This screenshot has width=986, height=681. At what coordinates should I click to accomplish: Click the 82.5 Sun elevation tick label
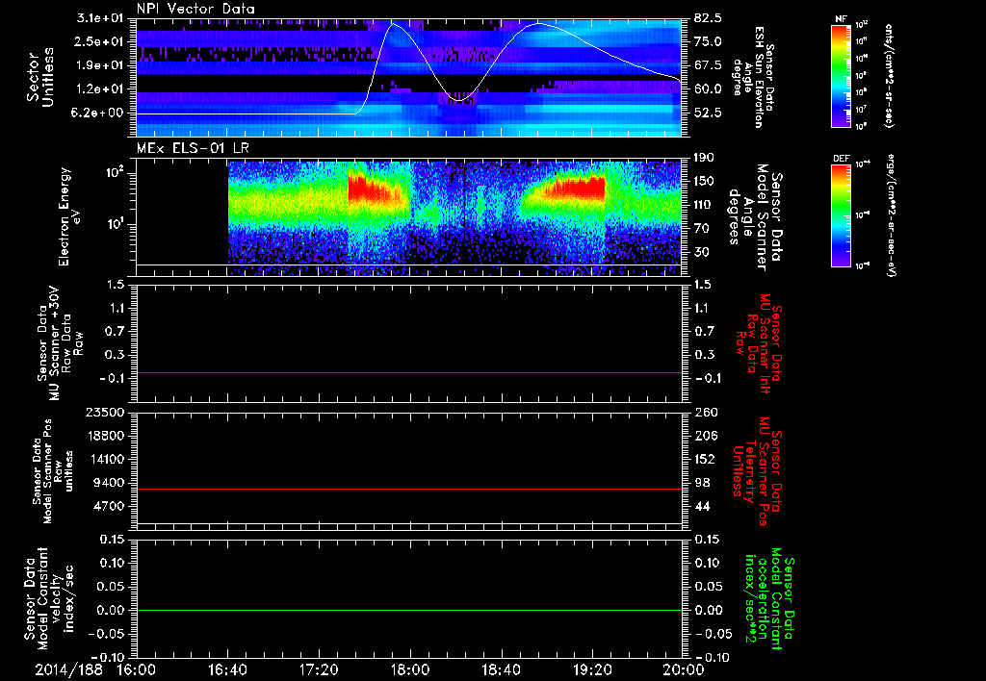click(708, 18)
